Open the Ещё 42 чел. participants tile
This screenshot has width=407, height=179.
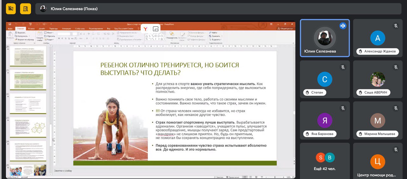click(325, 161)
